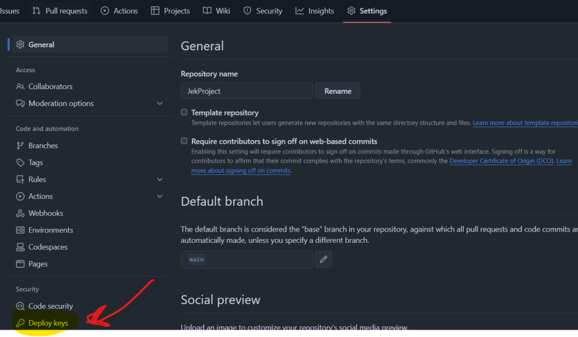Check Require contributors to sign off on web-based commits
Image resolution: width=578 pixels, height=337 pixels.
(184, 141)
